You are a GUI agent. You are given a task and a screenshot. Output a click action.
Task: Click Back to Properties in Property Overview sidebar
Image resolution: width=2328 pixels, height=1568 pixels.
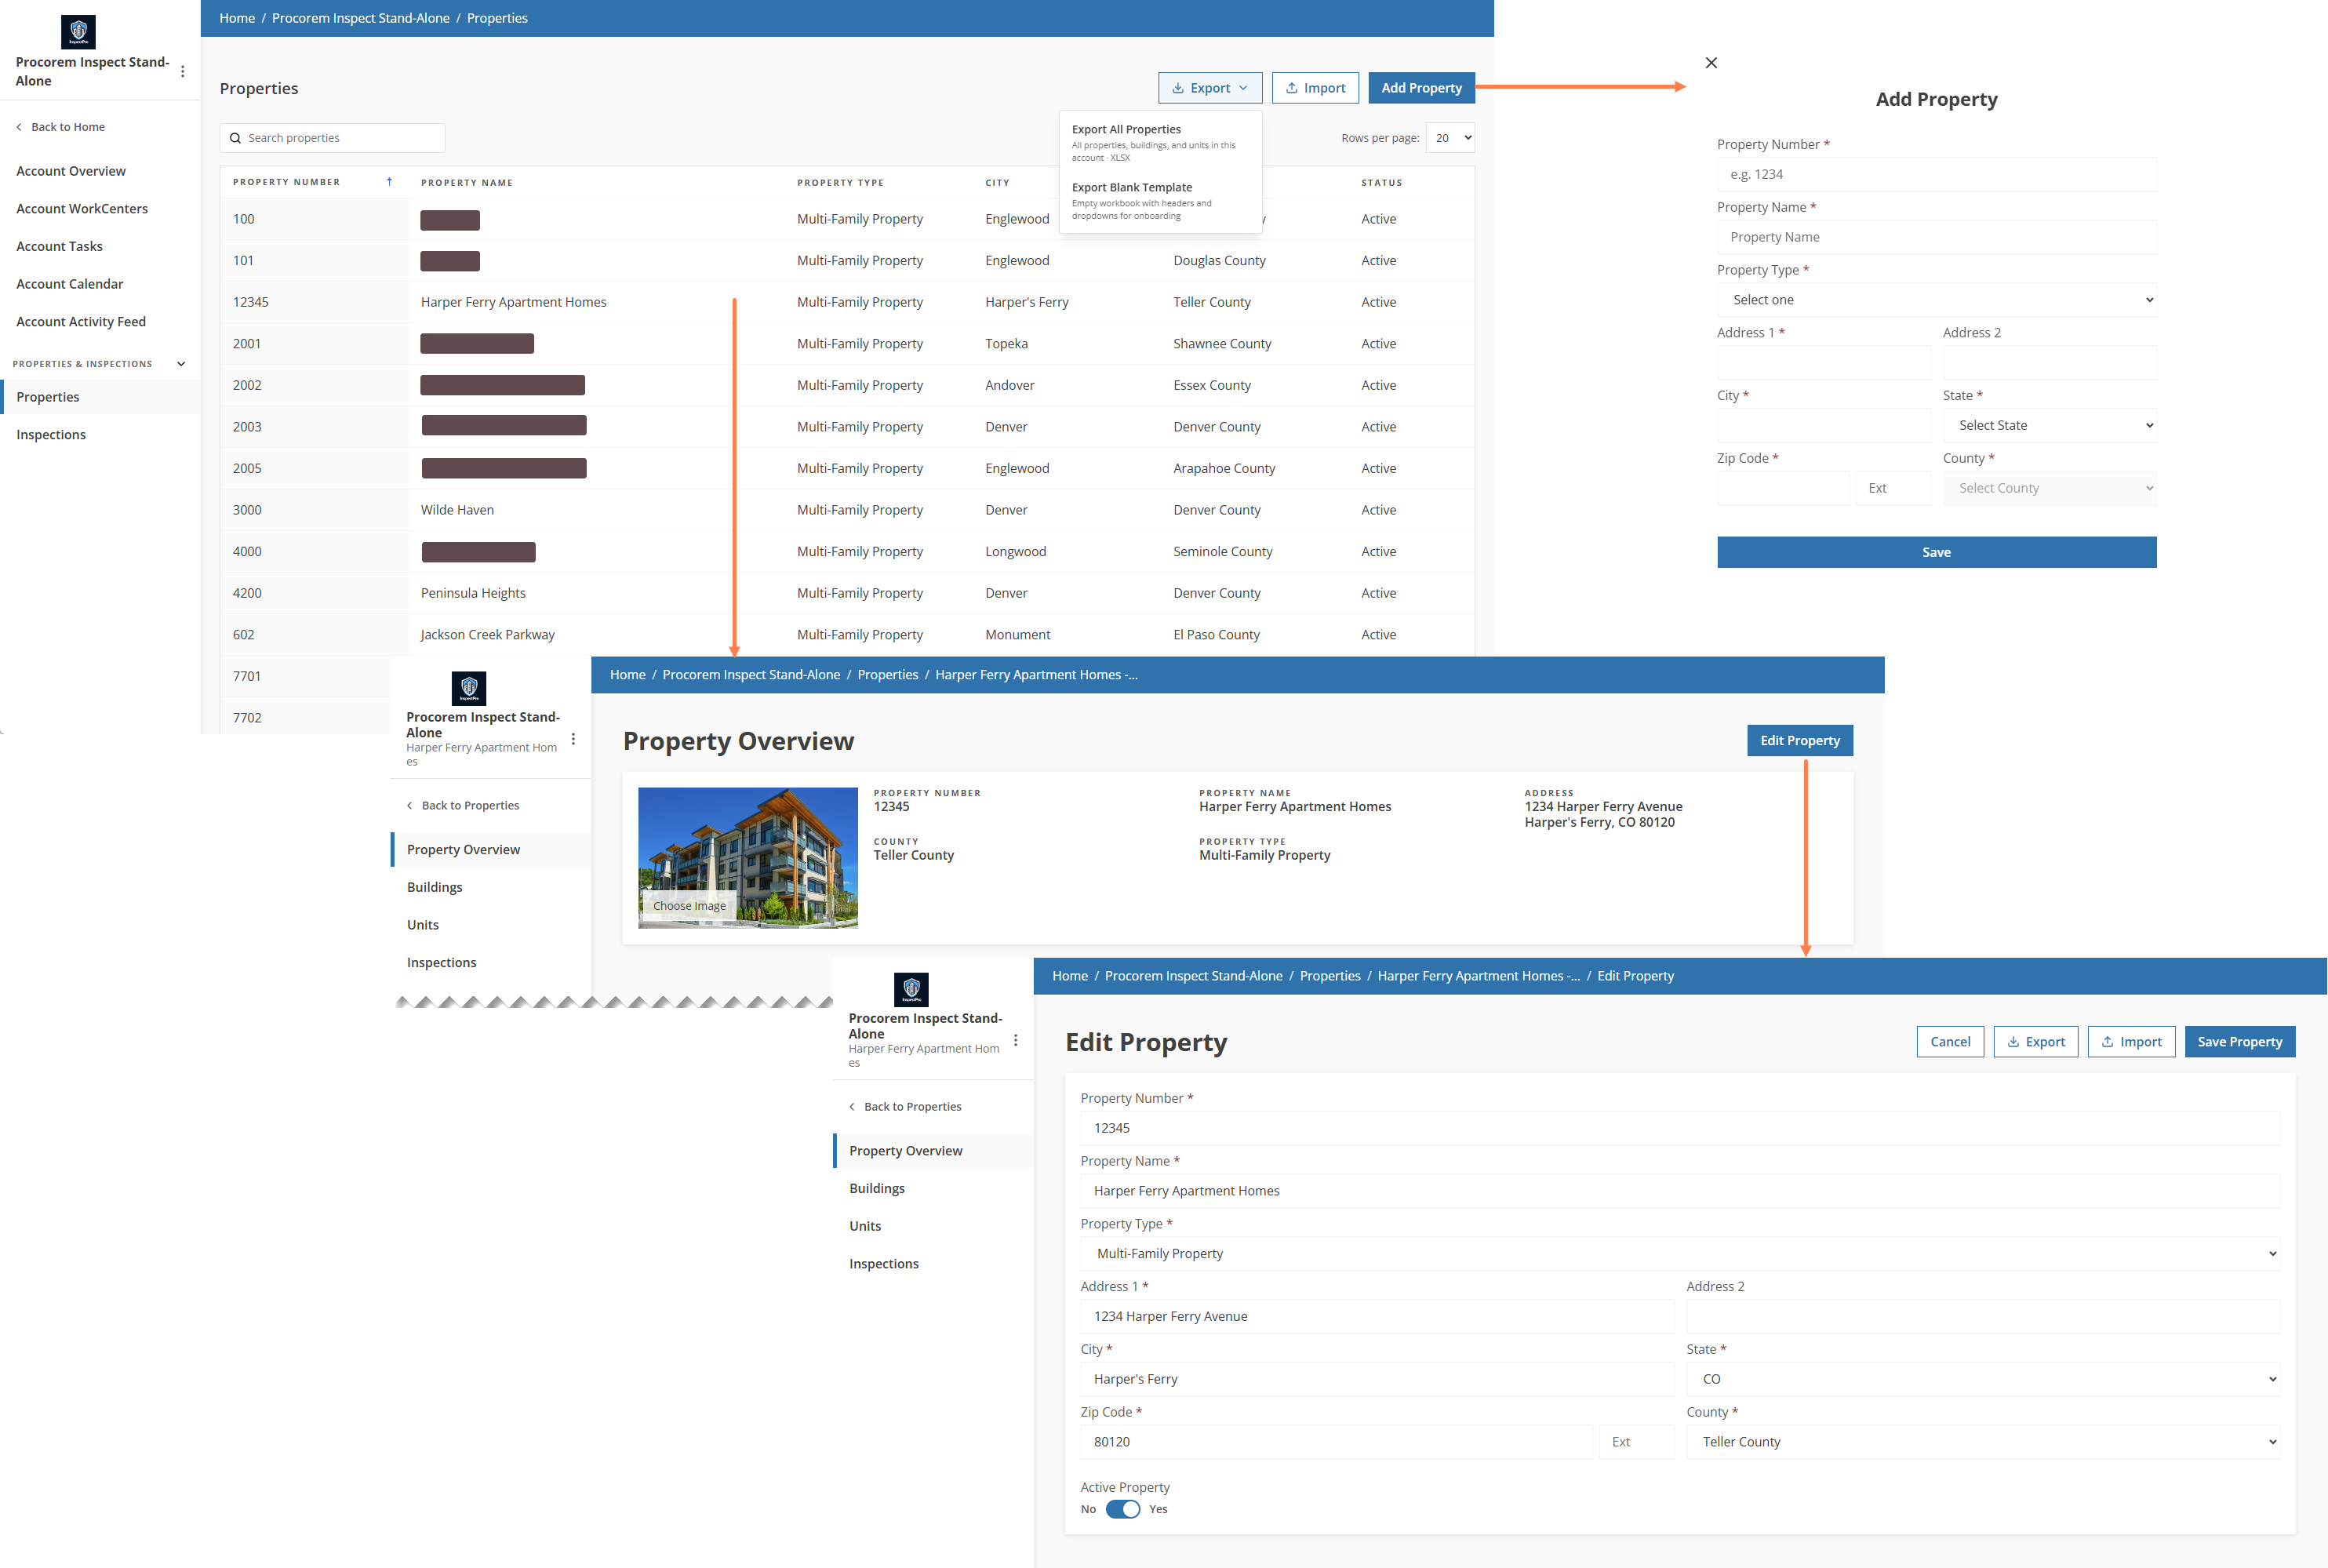[463, 806]
